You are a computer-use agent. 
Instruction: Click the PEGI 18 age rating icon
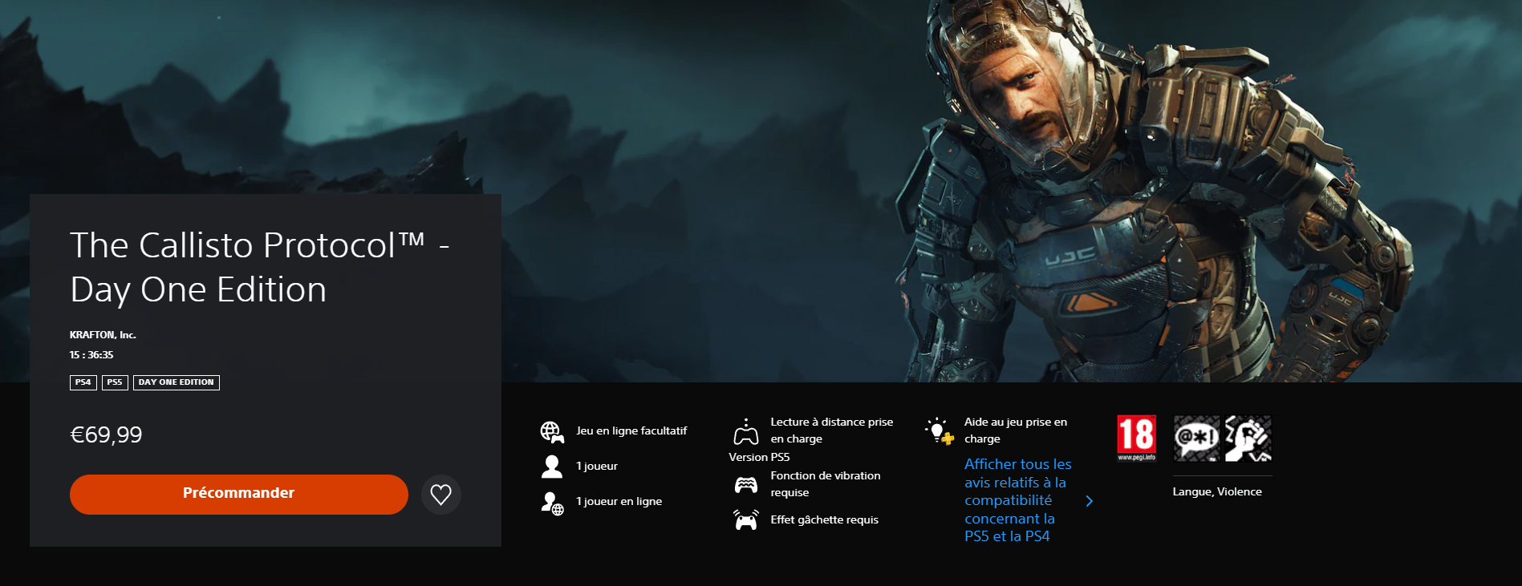(x=1136, y=438)
